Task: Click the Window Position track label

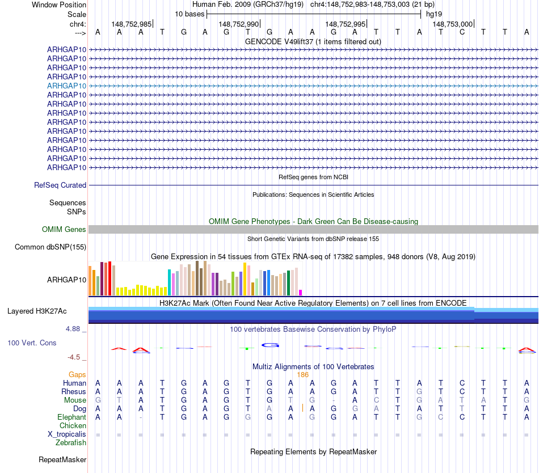Action: (59, 5)
